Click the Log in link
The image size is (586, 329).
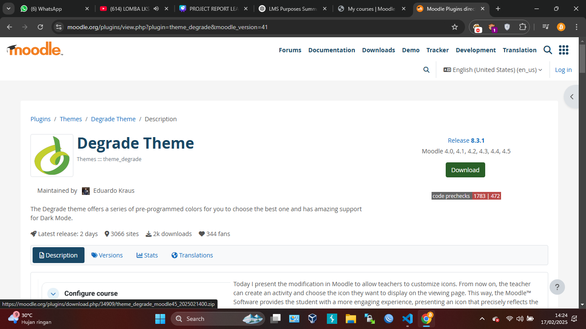563,70
